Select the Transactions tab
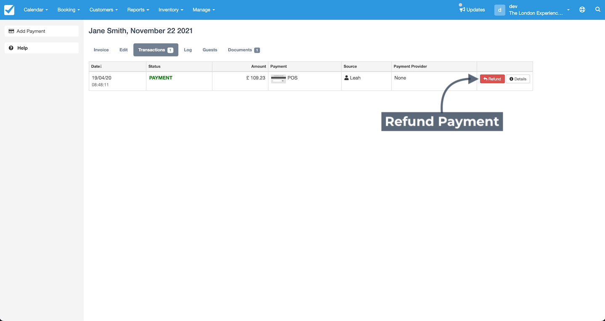The image size is (605, 321). point(156,50)
